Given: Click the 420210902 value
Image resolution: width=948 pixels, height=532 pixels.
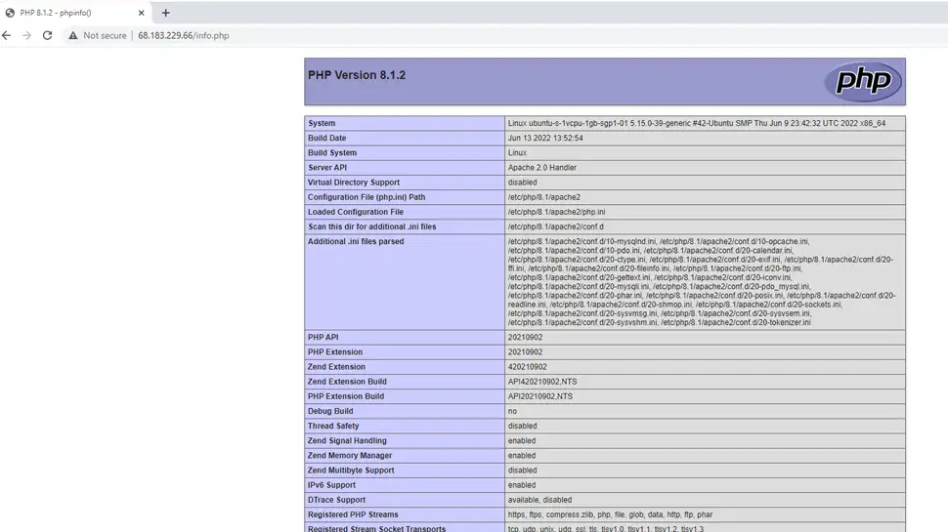Looking at the screenshot, I should point(527,366).
